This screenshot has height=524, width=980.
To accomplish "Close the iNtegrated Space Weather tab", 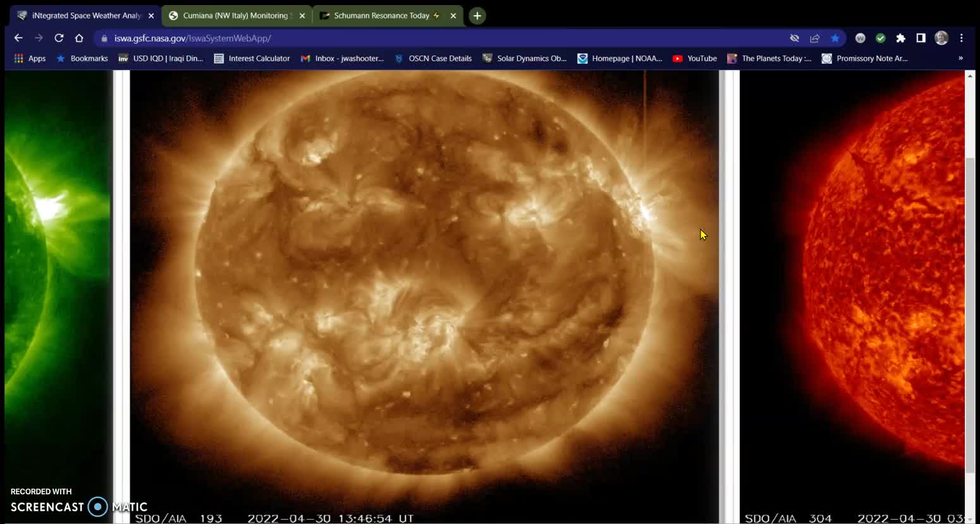I will 151,16.
